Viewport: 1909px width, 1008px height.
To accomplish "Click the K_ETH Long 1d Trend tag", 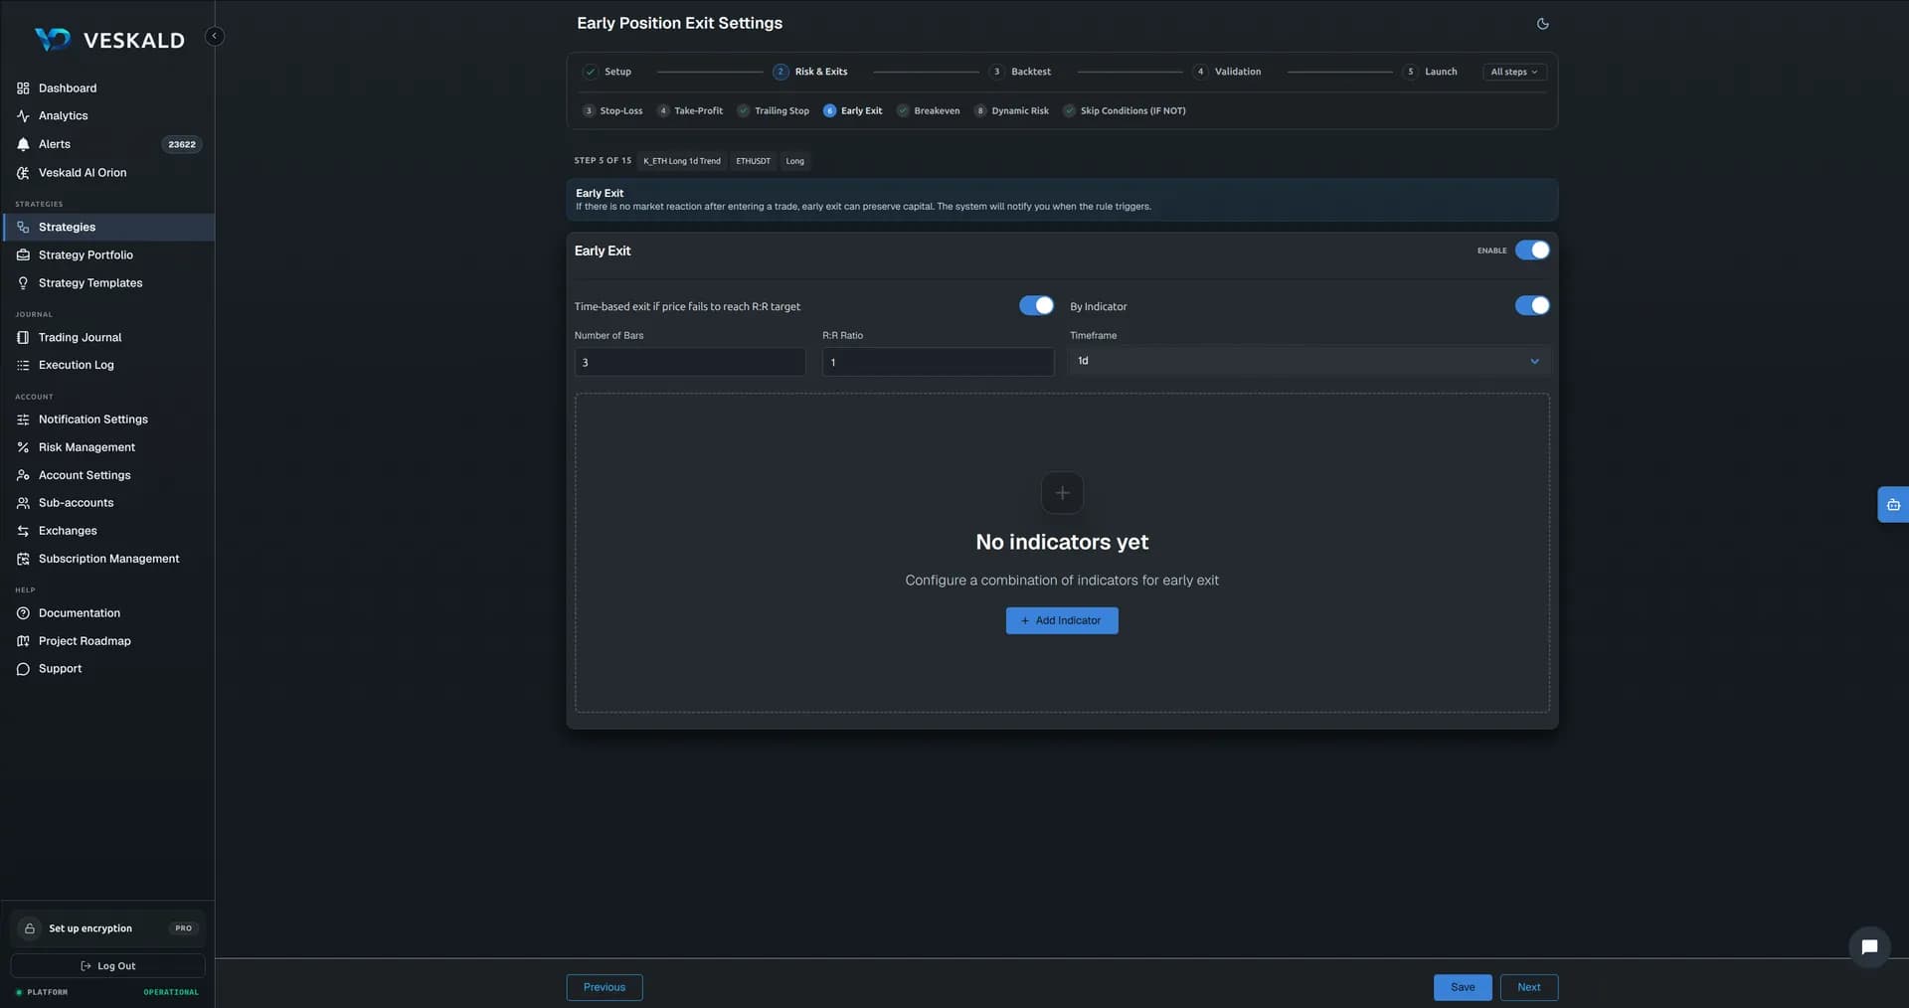I will pyautogui.click(x=682, y=161).
